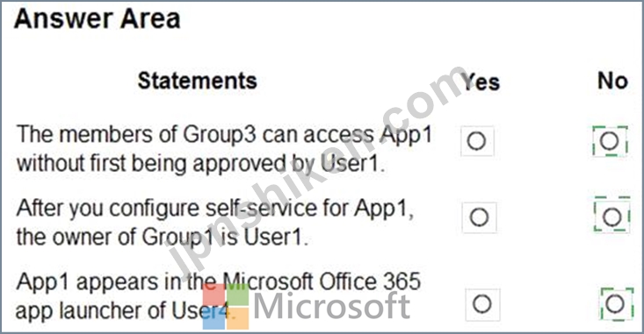Image resolution: width=644 pixels, height=334 pixels.
Task: Choose No for Group1 owner is User1
Action: coord(612,217)
